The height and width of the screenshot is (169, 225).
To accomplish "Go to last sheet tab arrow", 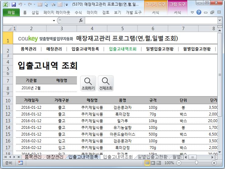I will point(19,157).
